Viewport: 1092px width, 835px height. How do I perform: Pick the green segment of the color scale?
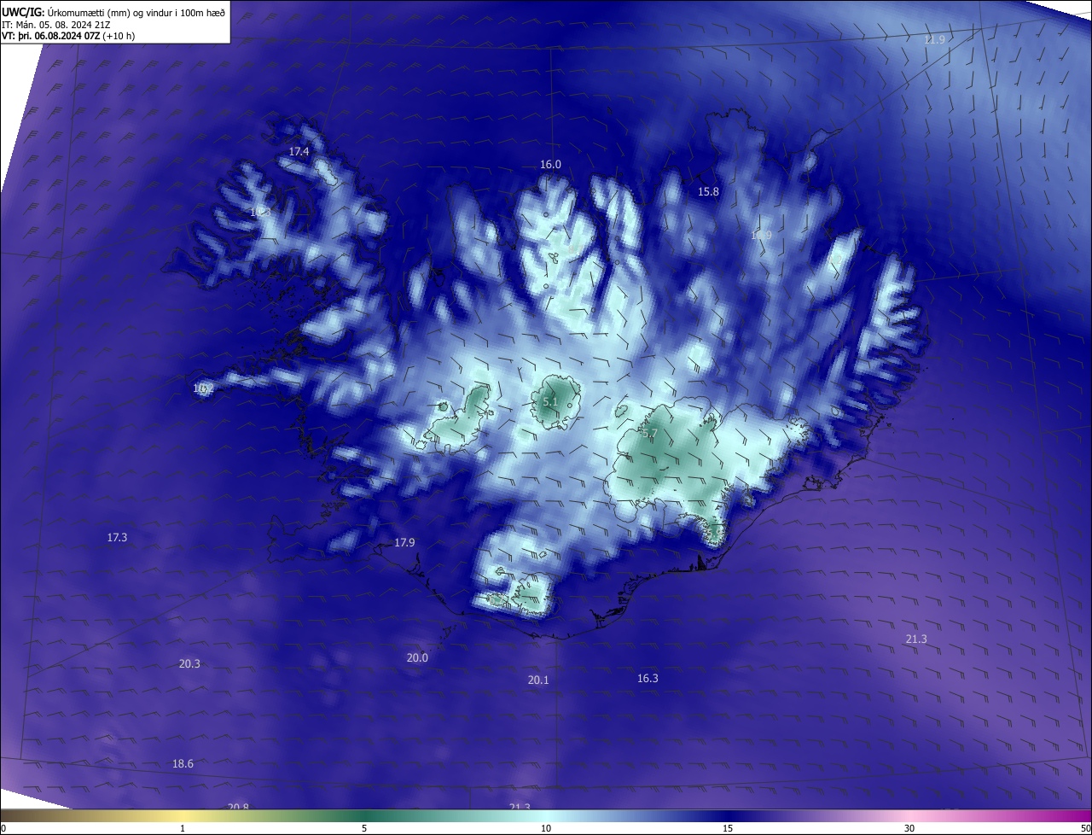[364, 815]
